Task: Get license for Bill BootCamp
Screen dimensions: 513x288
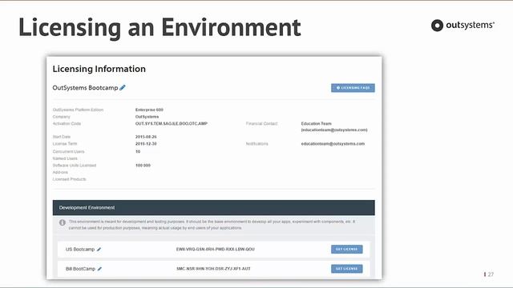Action: [347, 269]
